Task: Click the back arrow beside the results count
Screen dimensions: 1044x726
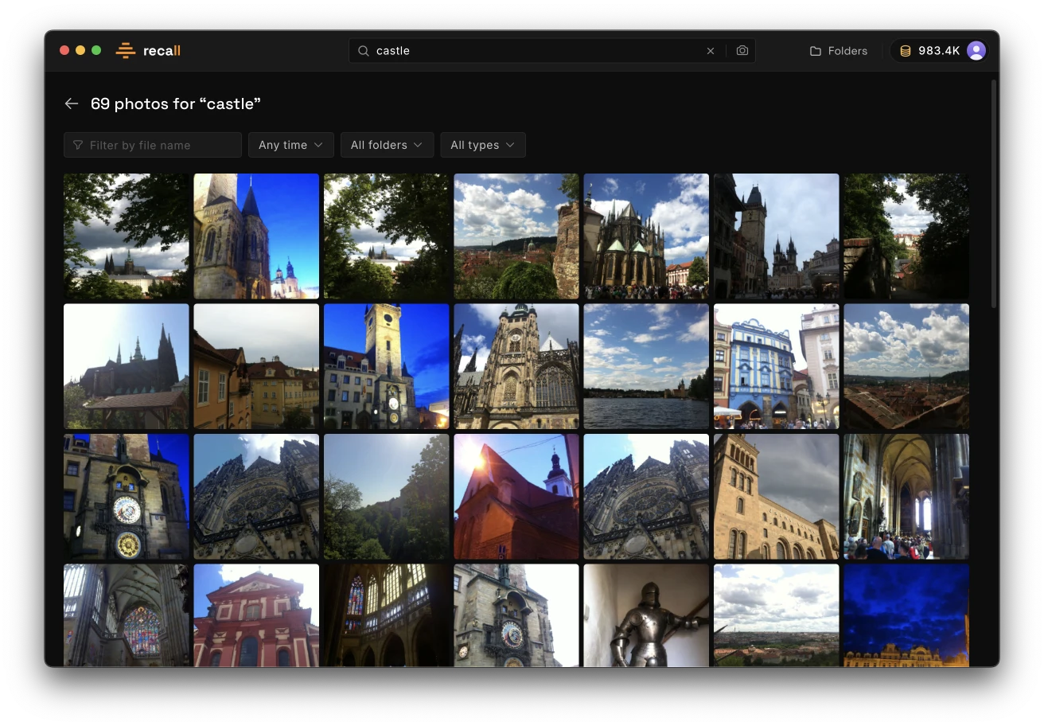Action: click(72, 103)
